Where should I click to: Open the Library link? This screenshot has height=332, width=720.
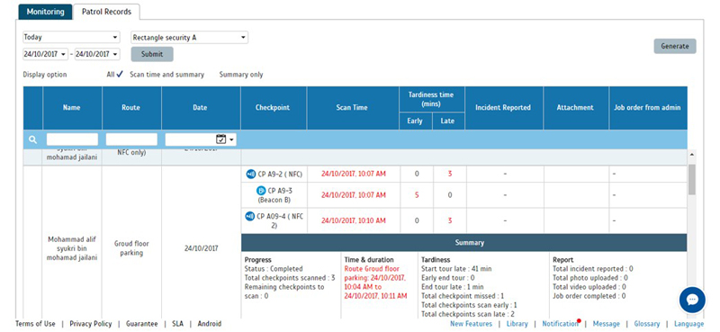517,324
